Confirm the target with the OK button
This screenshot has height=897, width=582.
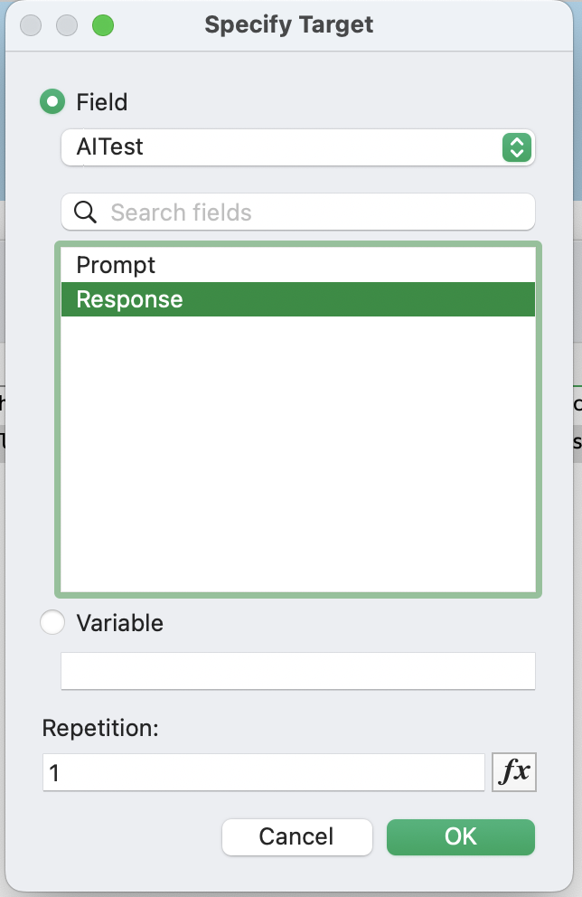[x=461, y=837]
